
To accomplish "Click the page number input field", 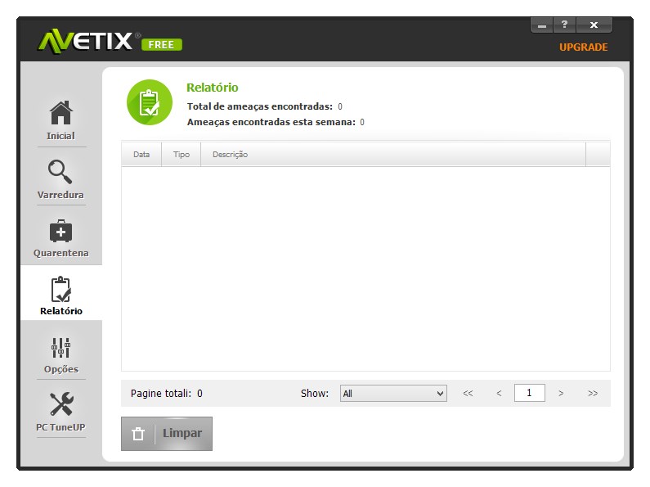I will [529, 393].
